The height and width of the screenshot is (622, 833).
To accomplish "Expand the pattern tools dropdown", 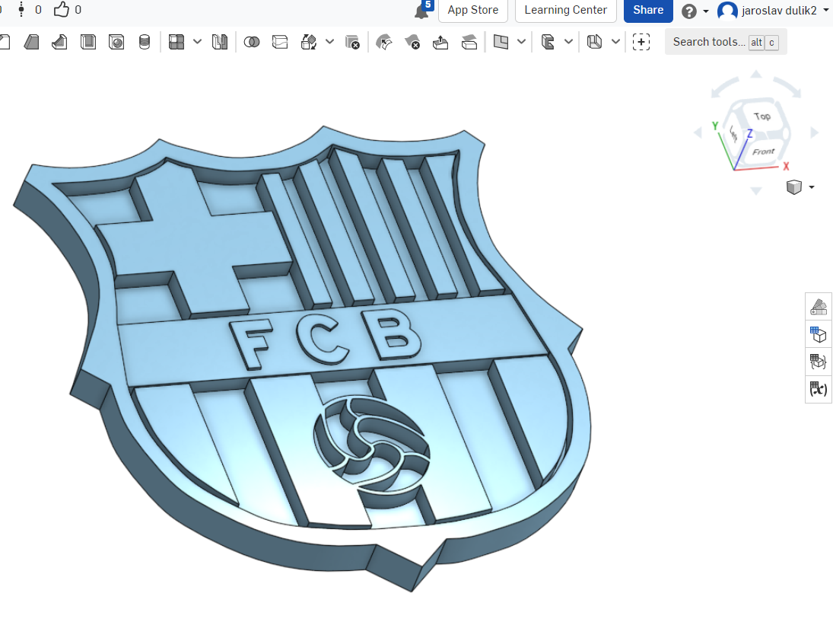I will pyautogui.click(x=197, y=42).
